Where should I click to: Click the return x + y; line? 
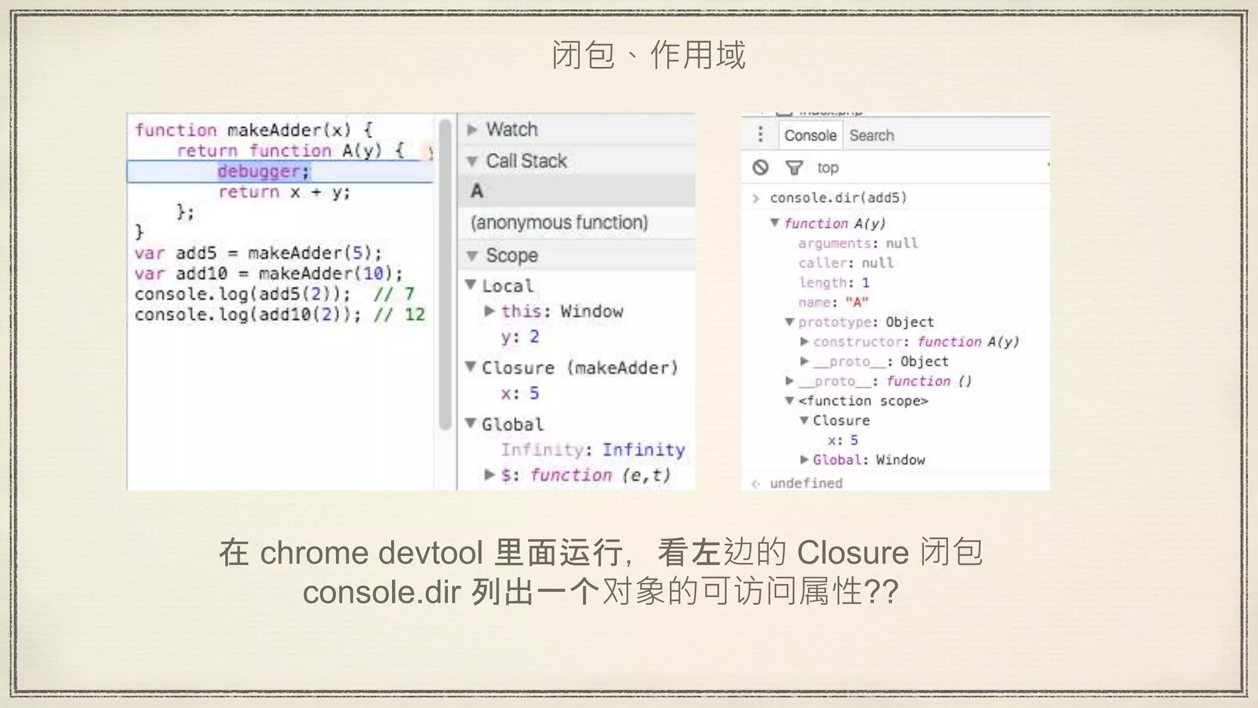pos(284,192)
